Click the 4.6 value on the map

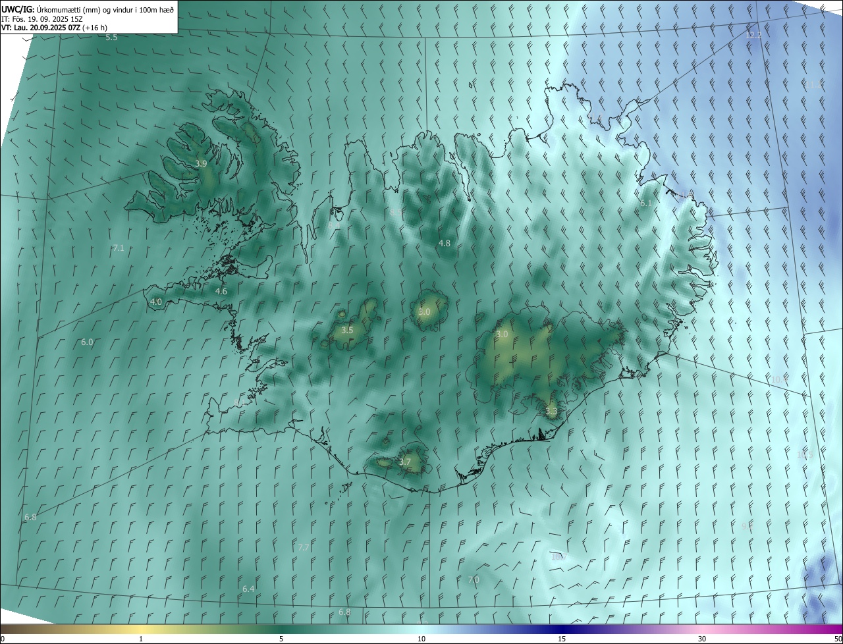(x=221, y=291)
